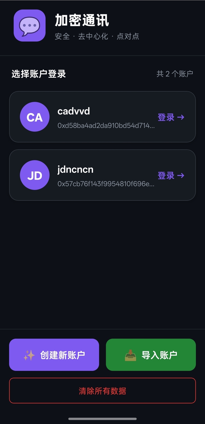Create a new account with 创建新账户

(54, 355)
